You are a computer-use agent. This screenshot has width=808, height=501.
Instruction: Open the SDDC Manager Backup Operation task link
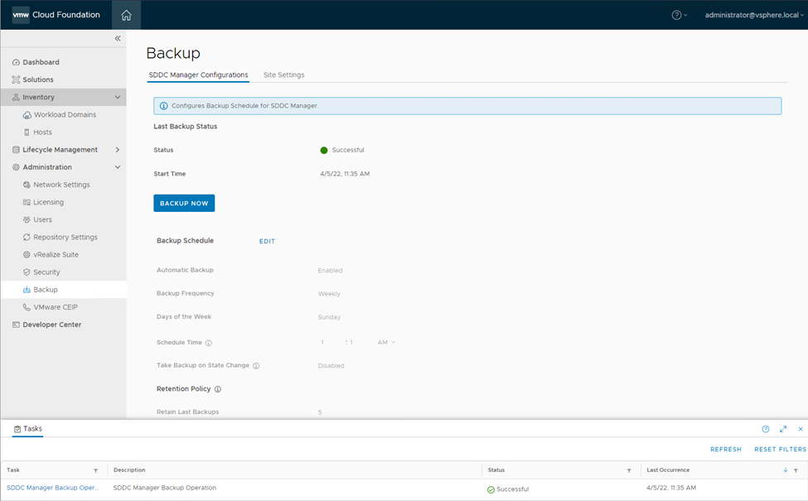(52, 488)
